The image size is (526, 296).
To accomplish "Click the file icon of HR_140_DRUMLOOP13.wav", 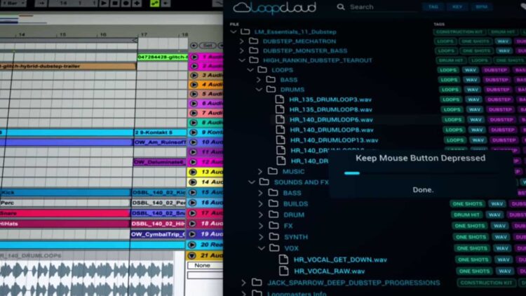I will [x=281, y=140].
